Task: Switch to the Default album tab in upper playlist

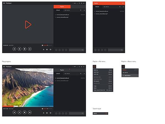Action: tap(58, 10)
